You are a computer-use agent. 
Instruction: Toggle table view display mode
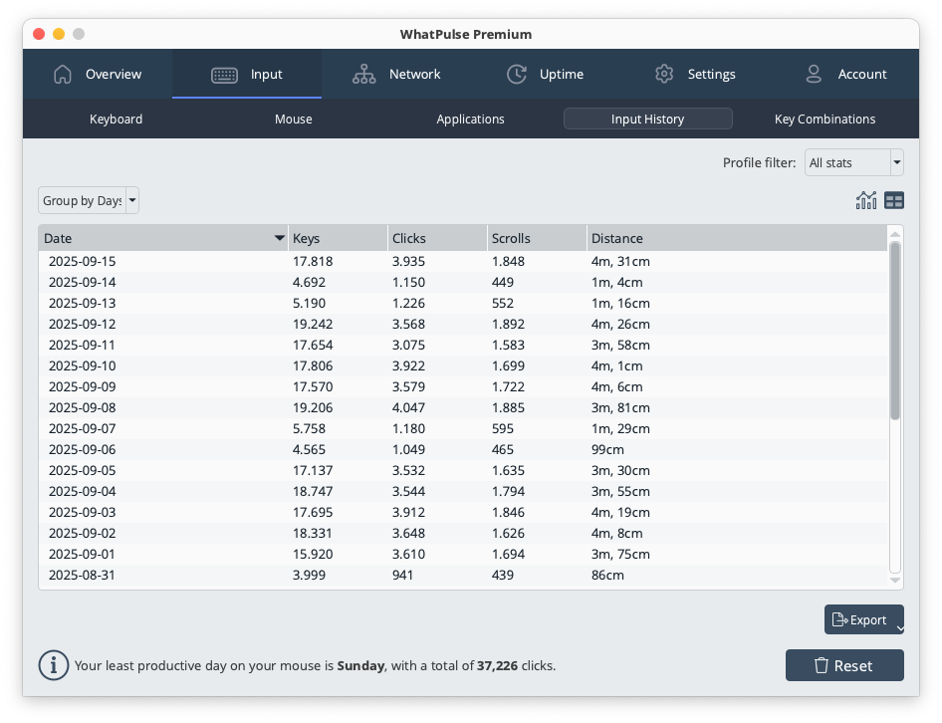click(x=893, y=199)
